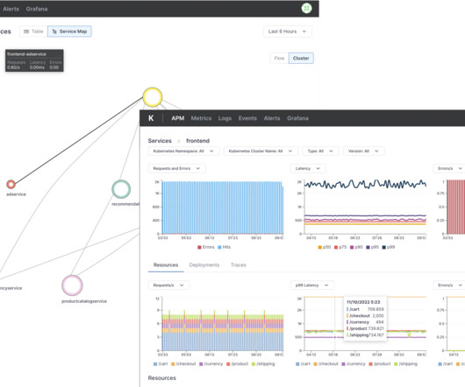
Task: Click the Resources section heading
Action: [x=162, y=378]
